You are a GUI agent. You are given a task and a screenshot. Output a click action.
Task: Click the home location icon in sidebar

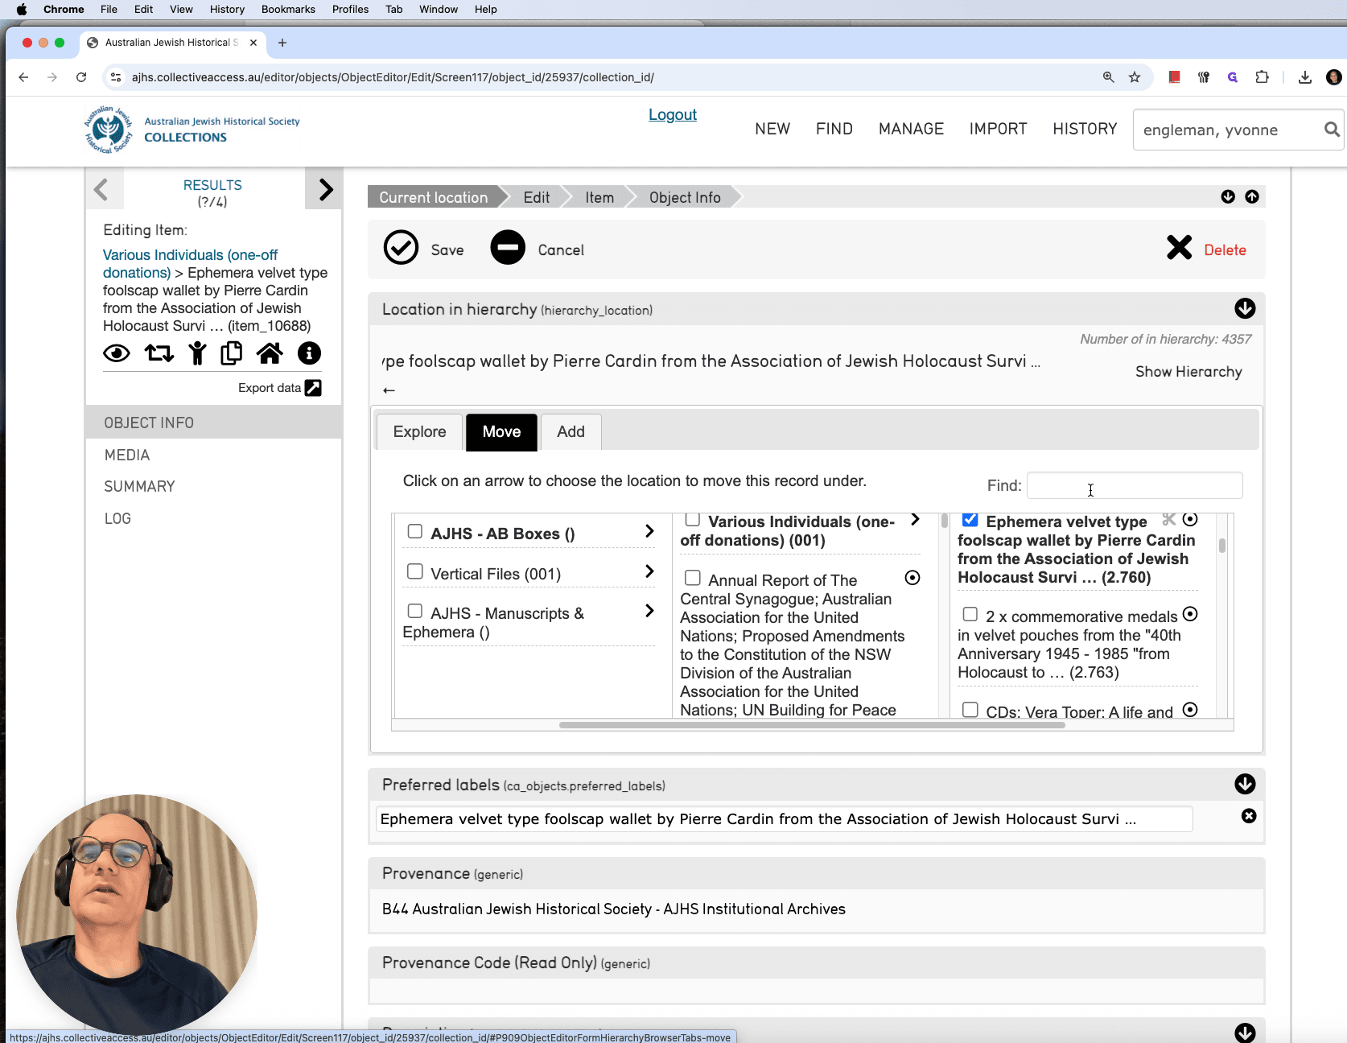coord(270,353)
